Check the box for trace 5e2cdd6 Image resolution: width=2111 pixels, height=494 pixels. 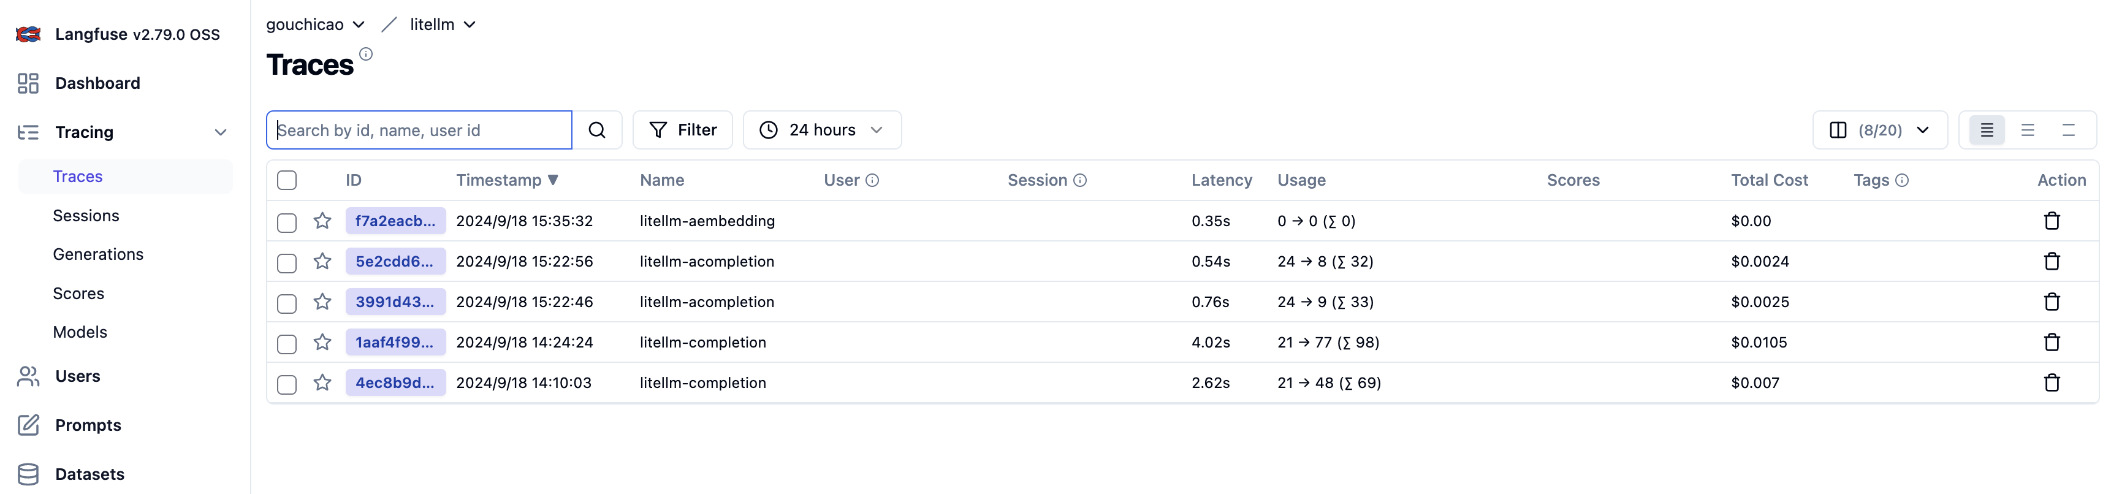click(x=287, y=263)
